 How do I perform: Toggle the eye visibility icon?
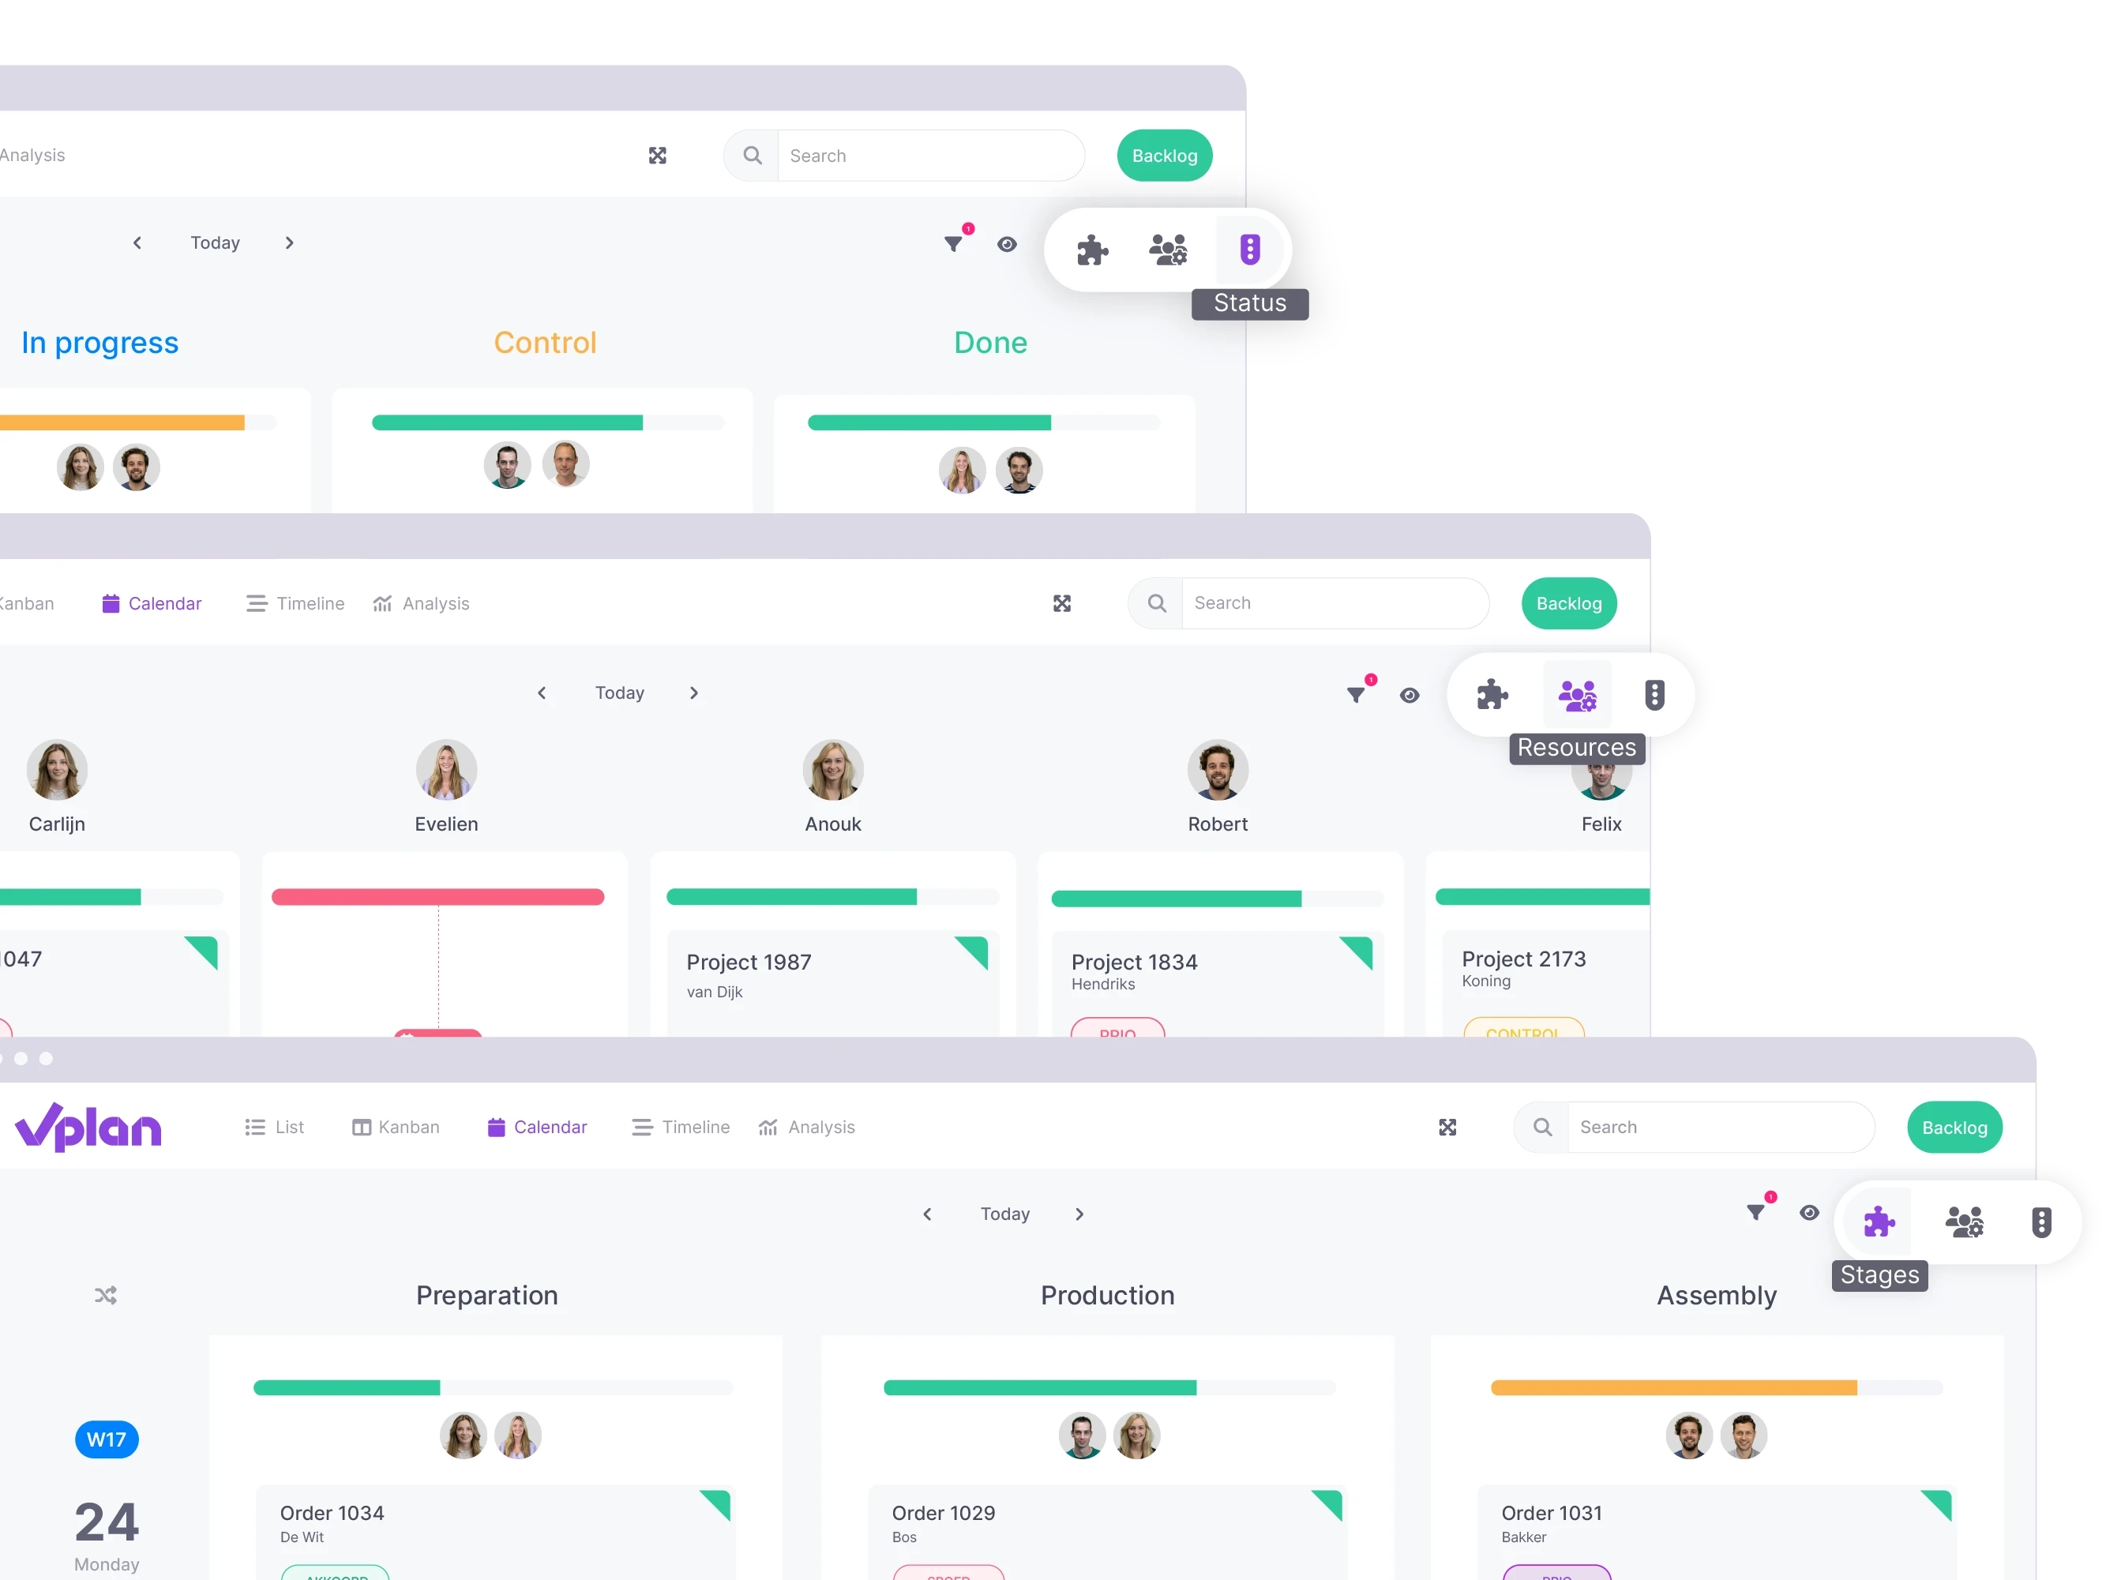pyautogui.click(x=1809, y=1211)
